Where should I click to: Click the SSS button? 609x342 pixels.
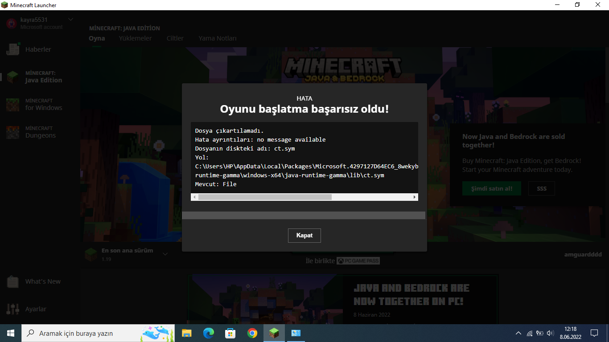[x=542, y=188]
